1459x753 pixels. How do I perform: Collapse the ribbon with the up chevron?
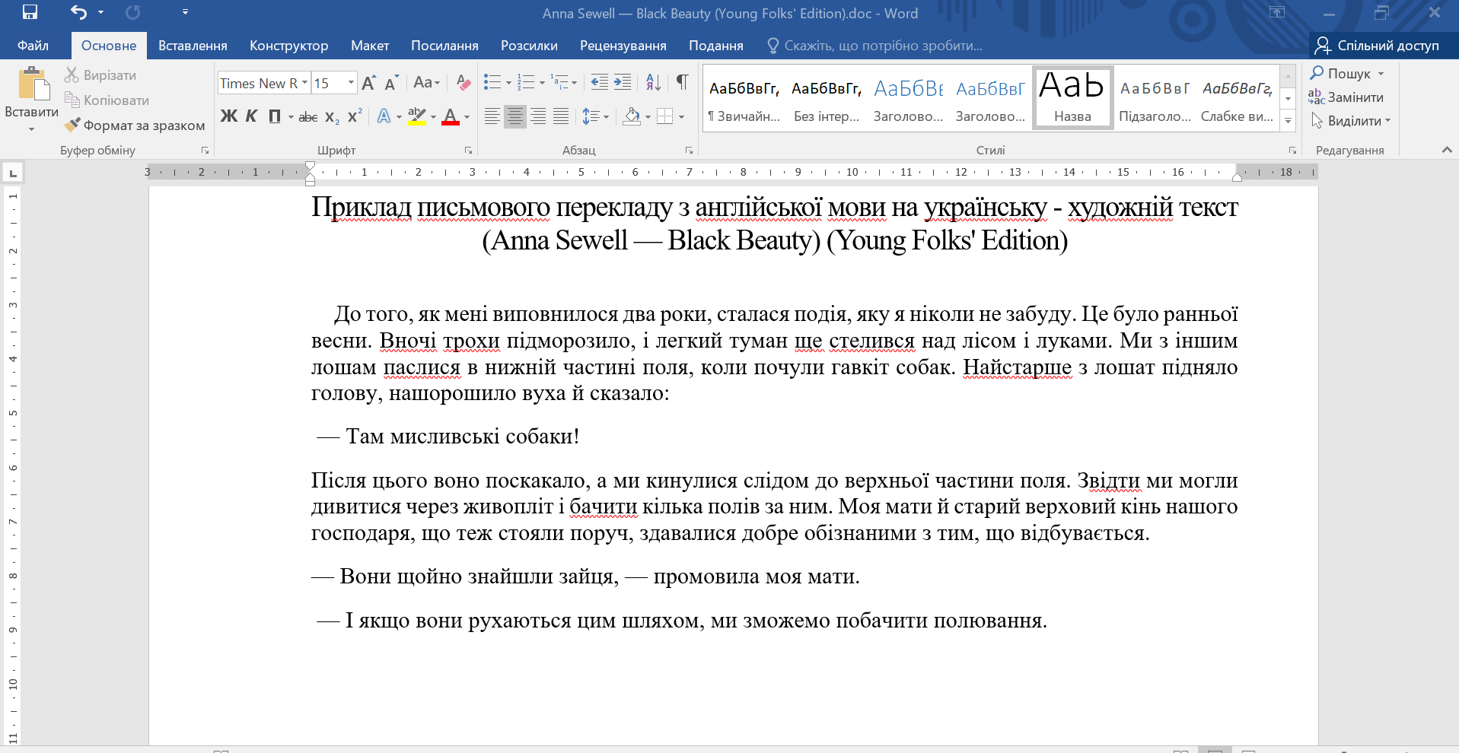1447,150
